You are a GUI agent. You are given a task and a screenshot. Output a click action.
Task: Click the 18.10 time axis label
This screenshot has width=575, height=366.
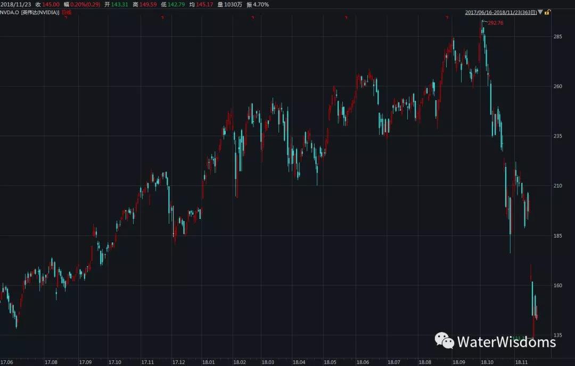487,362
